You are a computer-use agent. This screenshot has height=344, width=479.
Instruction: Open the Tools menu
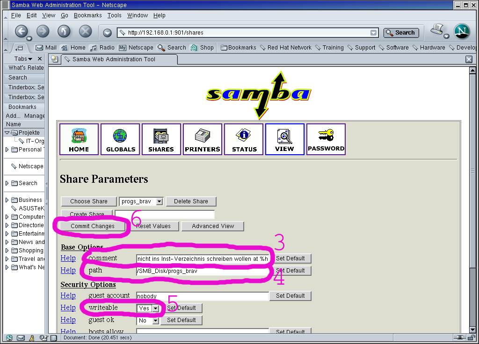pyautogui.click(x=114, y=15)
